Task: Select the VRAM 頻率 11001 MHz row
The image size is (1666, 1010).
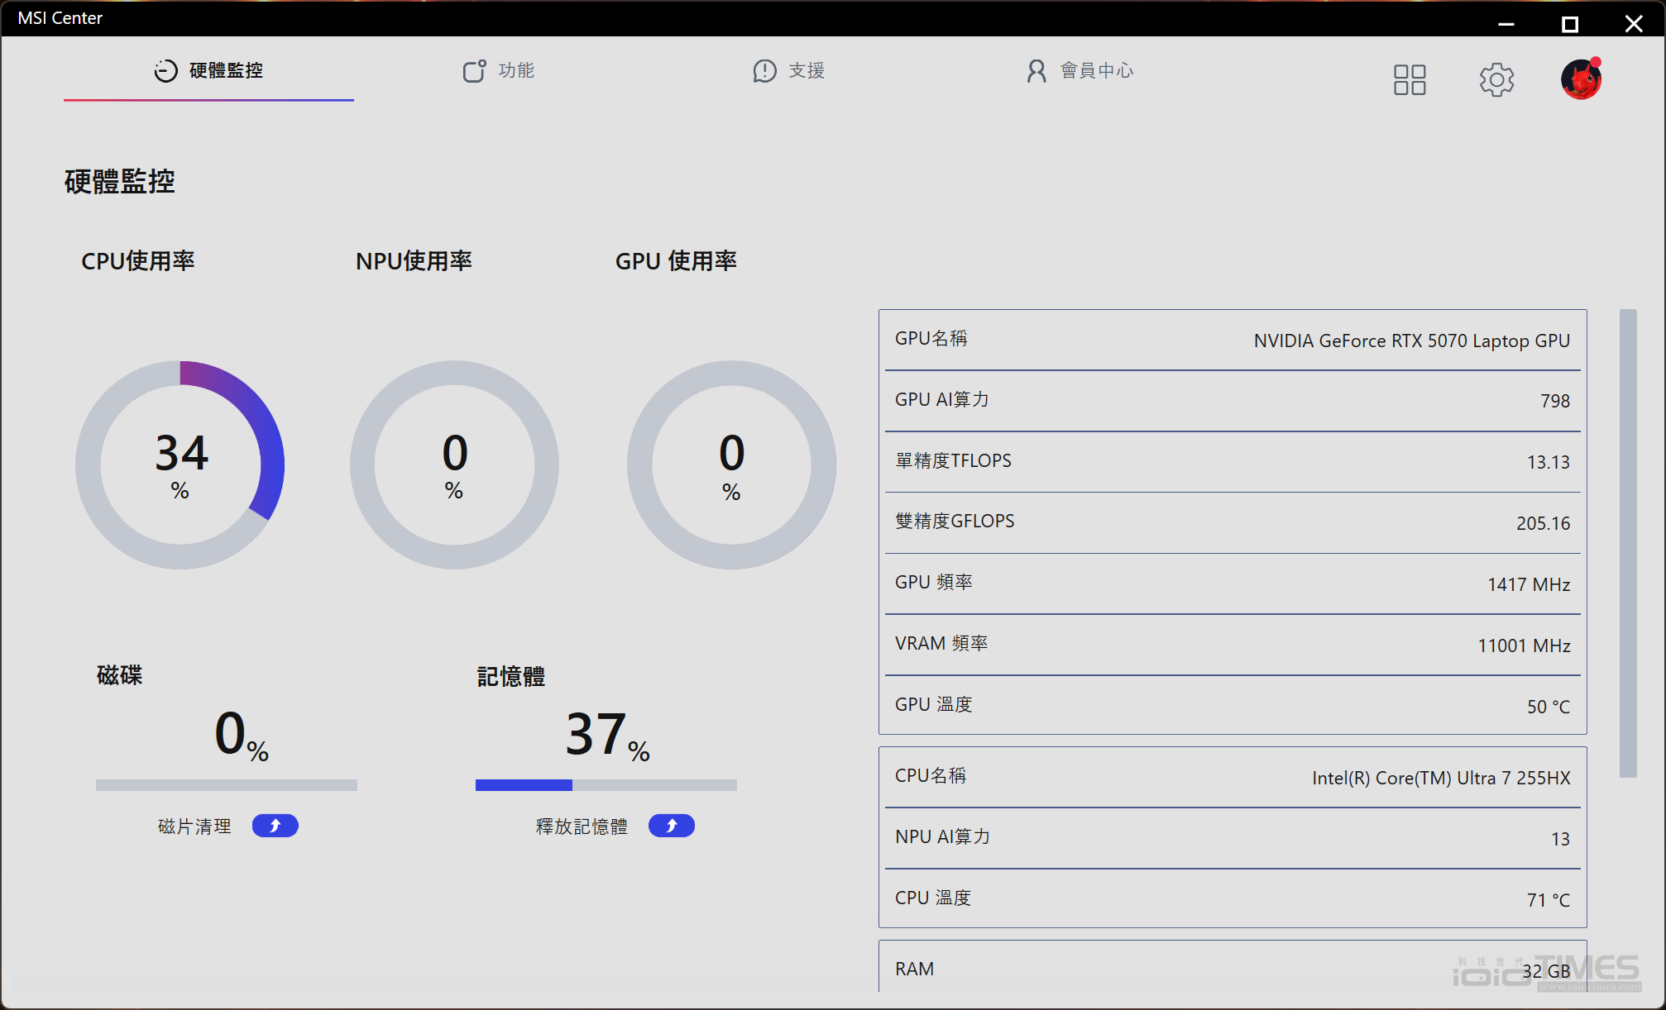Action: (x=1233, y=646)
